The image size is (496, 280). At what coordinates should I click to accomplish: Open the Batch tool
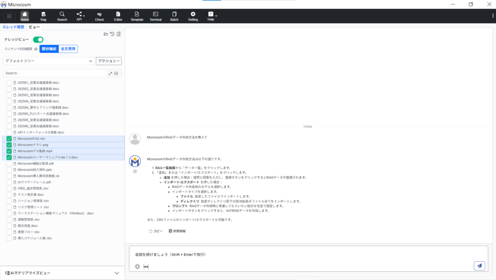tap(174, 16)
